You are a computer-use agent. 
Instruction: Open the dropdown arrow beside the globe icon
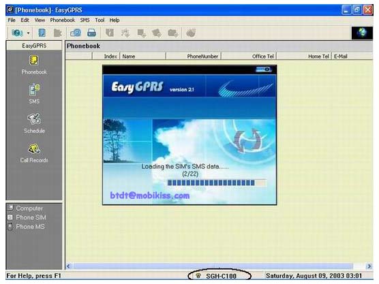pos(28,33)
